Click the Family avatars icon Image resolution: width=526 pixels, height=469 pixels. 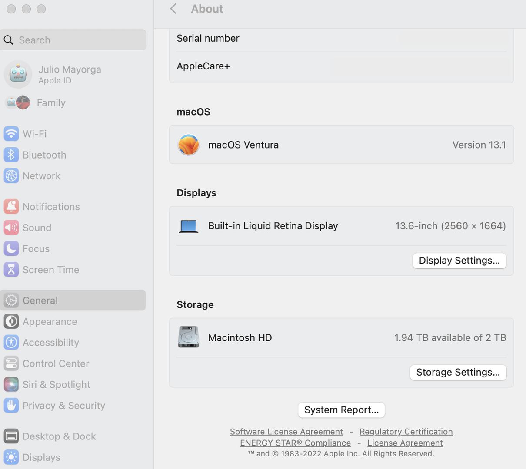tap(17, 102)
